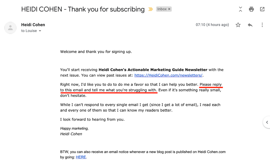Open the HeidiCohen.com/newsletters link
This screenshot has width=270, height=168.
click(168, 75)
